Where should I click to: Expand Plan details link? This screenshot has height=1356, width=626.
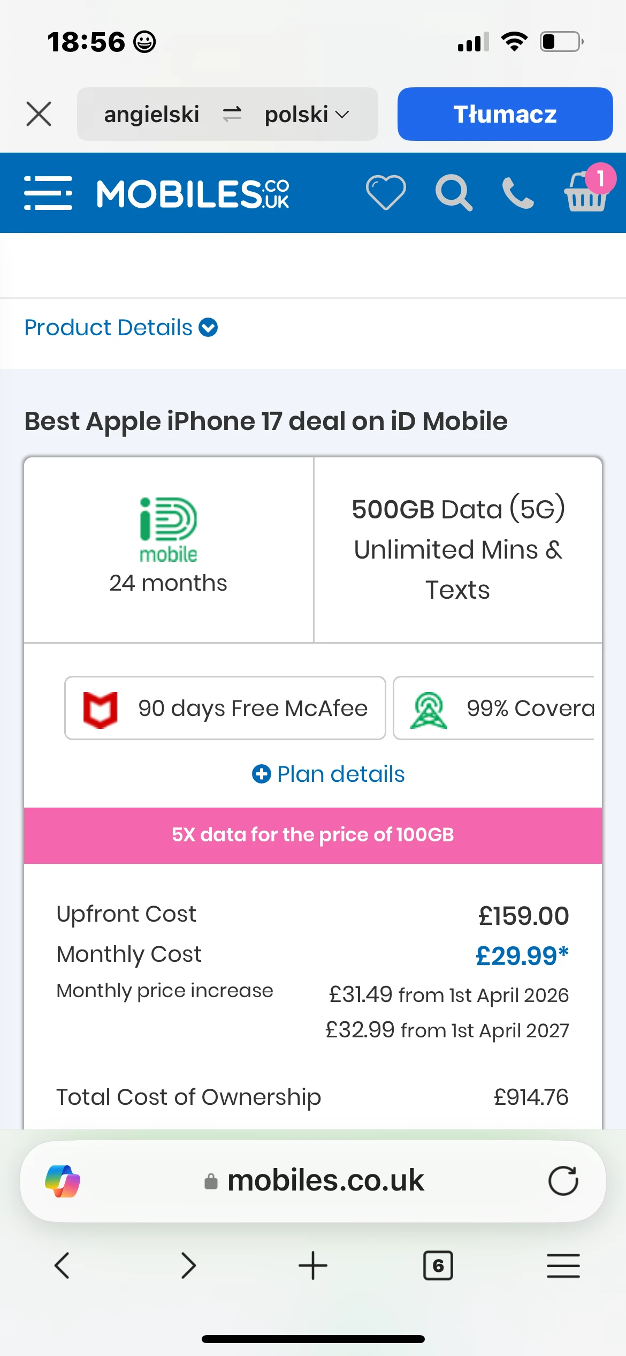[329, 774]
